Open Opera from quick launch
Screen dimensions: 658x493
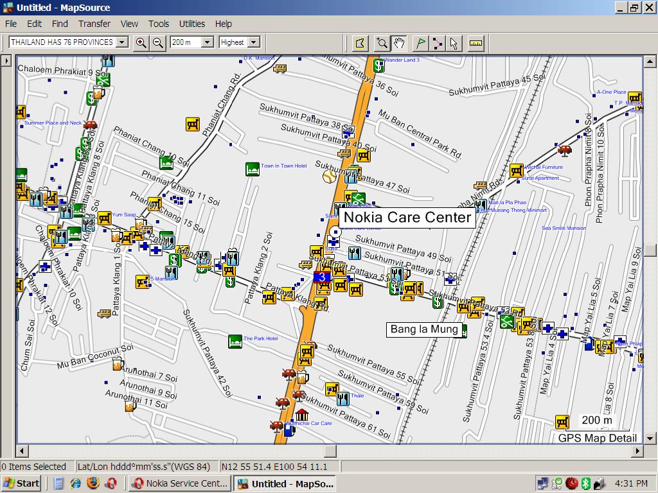111,483
